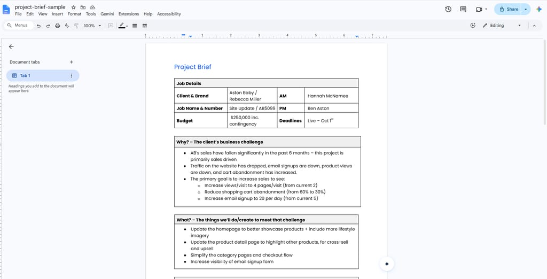This screenshot has height=279, width=547.
Task: Add a new document tab
Action: click(71, 62)
